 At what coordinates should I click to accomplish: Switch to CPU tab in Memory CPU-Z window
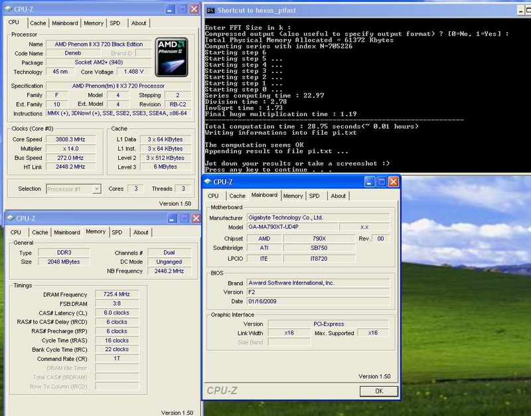[15, 232]
